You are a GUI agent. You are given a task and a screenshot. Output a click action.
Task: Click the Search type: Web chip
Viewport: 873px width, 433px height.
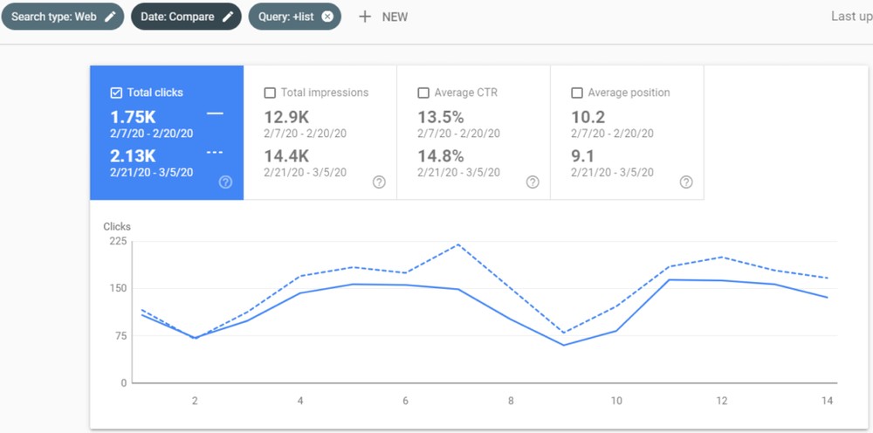(x=62, y=16)
